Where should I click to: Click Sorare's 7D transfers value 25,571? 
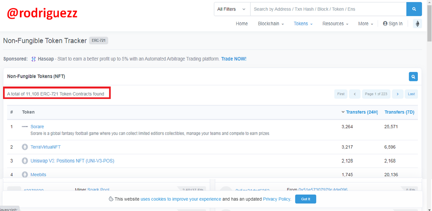[x=391, y=127]
